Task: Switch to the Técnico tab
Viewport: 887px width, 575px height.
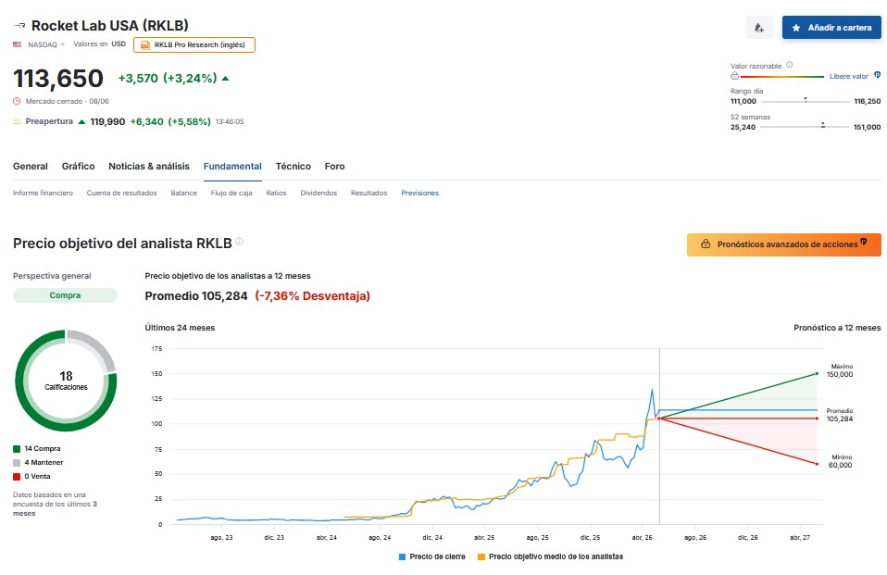Action: pyautogui.click(x=293, y=167)
